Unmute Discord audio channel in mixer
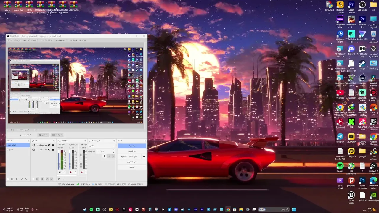The image size is (379, 213). [x=71, y=172]
